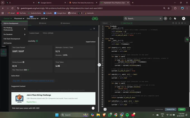190x118 pixels.
Task: Open the LeetCode bookmark
Action: pyautogui.click(x=89, y=13)
